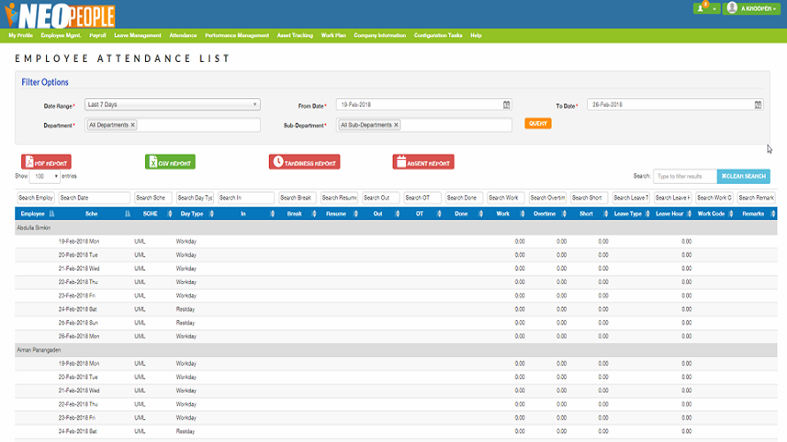Generate the PDF Report

pyautogui.click(x=46, y=162)
